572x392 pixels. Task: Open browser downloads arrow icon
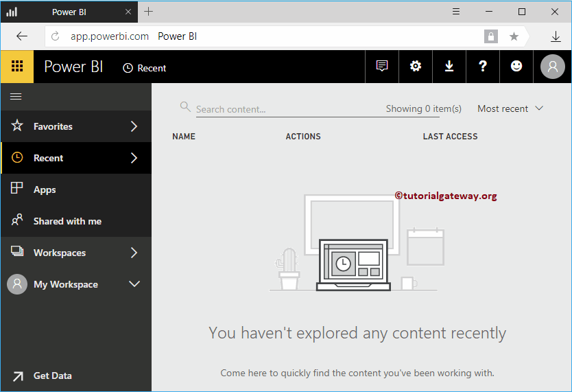tap(556, 36)
